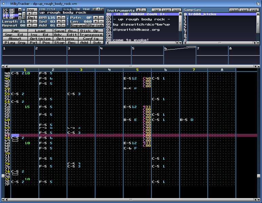Save the sample with Samples Save button
The image size is (262, 203).
254,10
